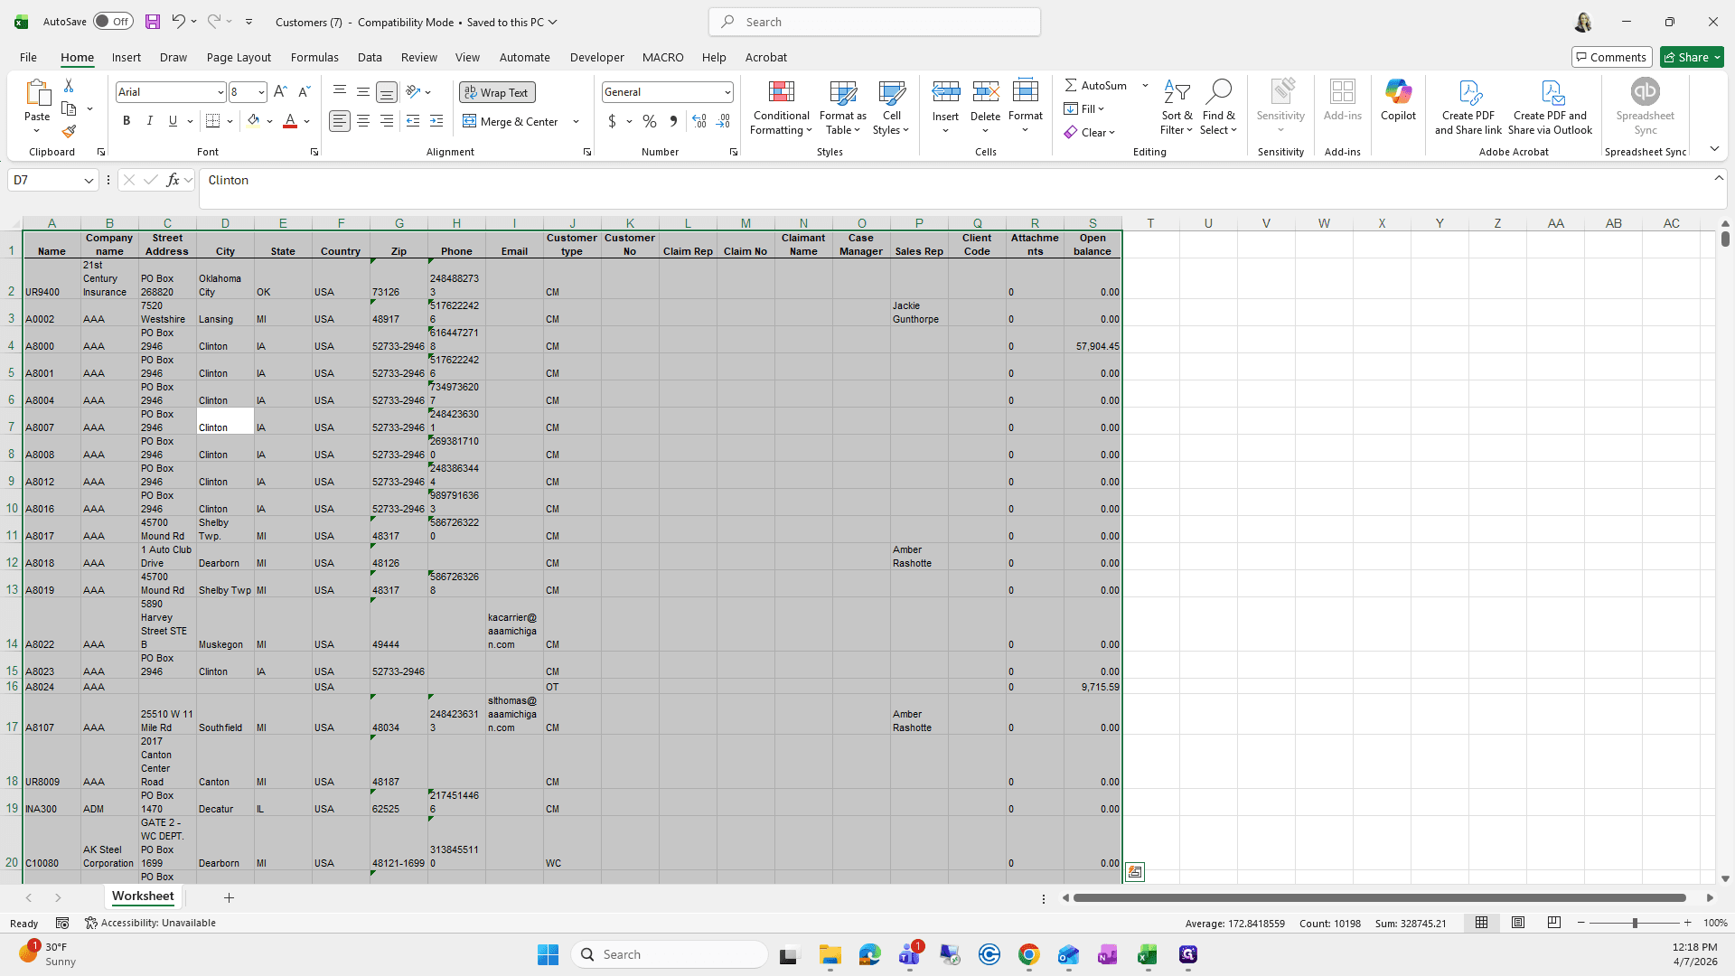Toggle Wrap Text button
The height and width of the screenshot is (976, 1735).
(497, 92)
